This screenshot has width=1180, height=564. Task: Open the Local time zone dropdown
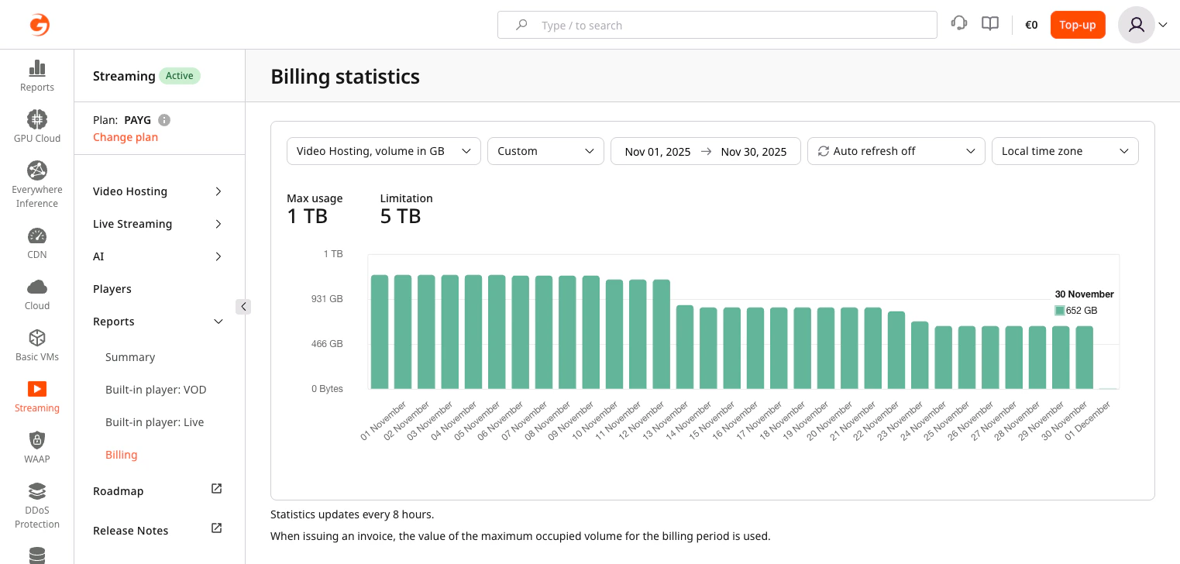[1065, 151]
